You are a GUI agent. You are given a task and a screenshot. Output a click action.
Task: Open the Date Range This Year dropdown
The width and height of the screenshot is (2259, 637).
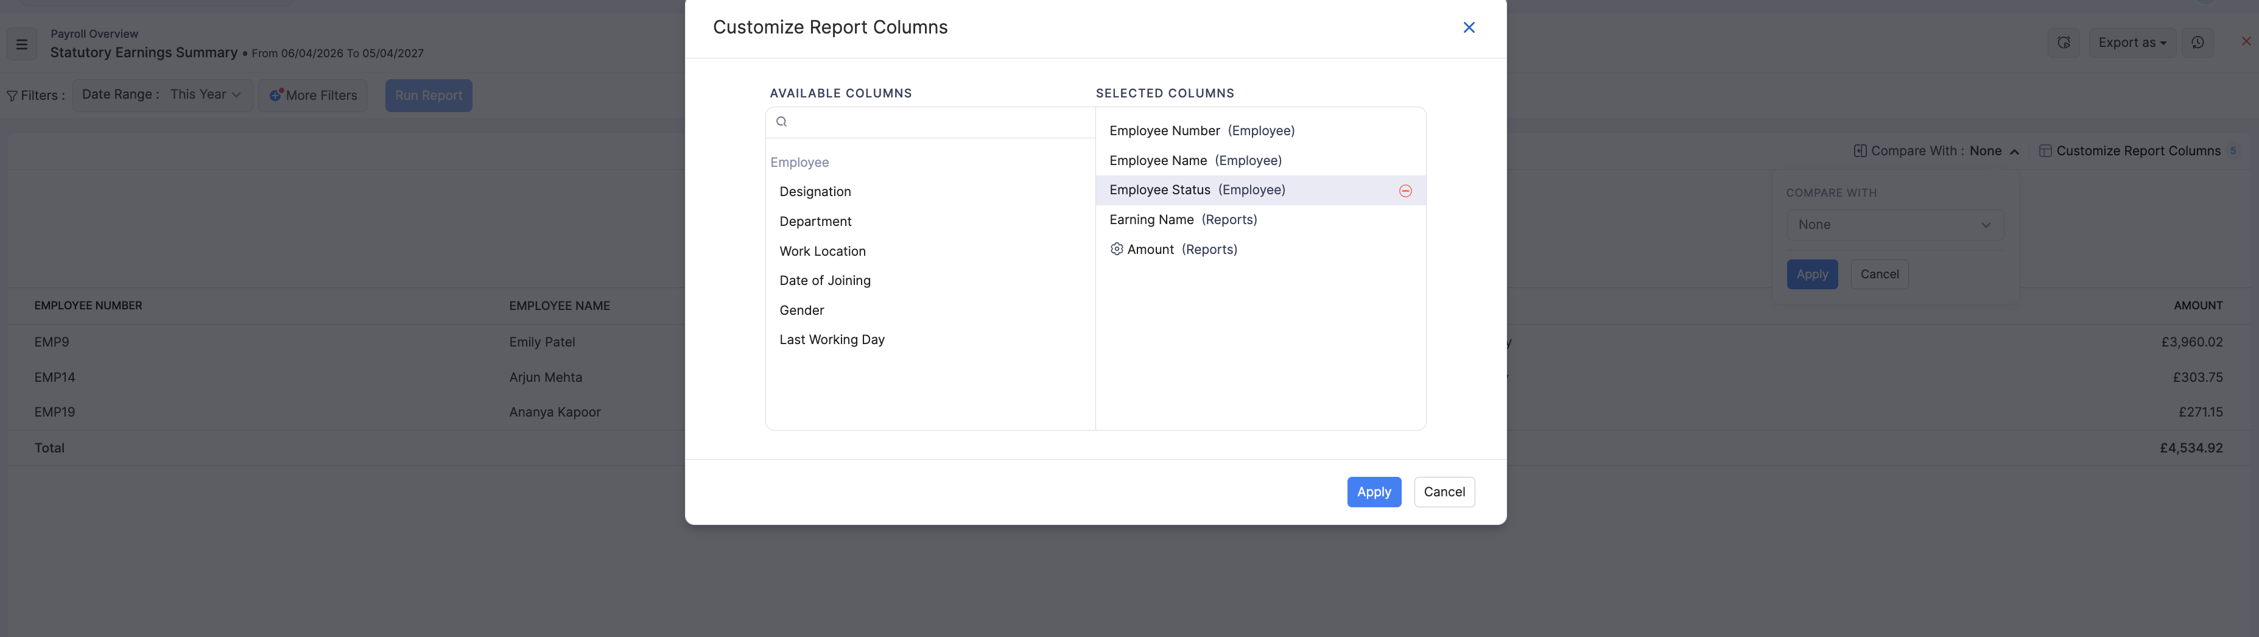pos(162,95)
